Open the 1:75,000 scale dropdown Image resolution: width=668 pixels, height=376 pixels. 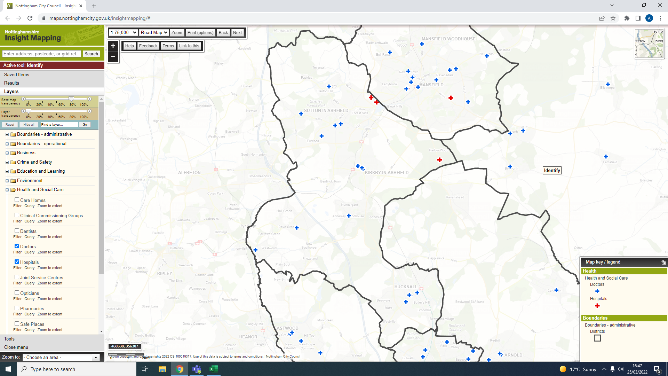[123, 32]
